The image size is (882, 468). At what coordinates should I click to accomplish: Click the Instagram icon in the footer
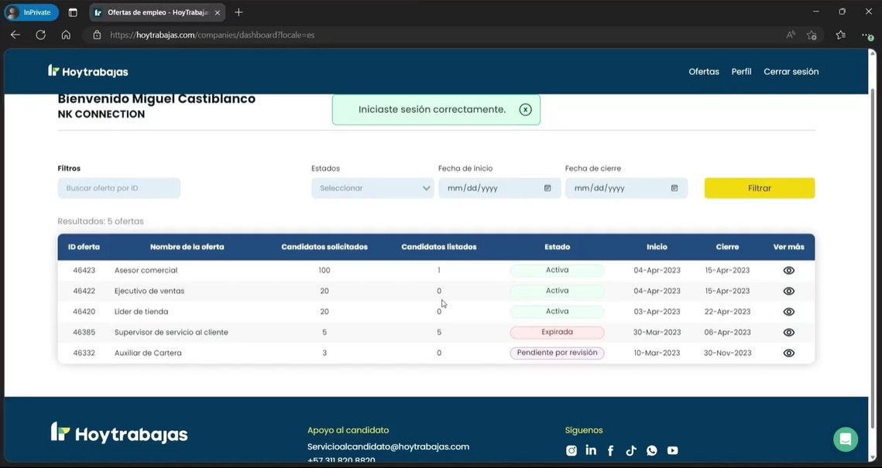(571, 450)
